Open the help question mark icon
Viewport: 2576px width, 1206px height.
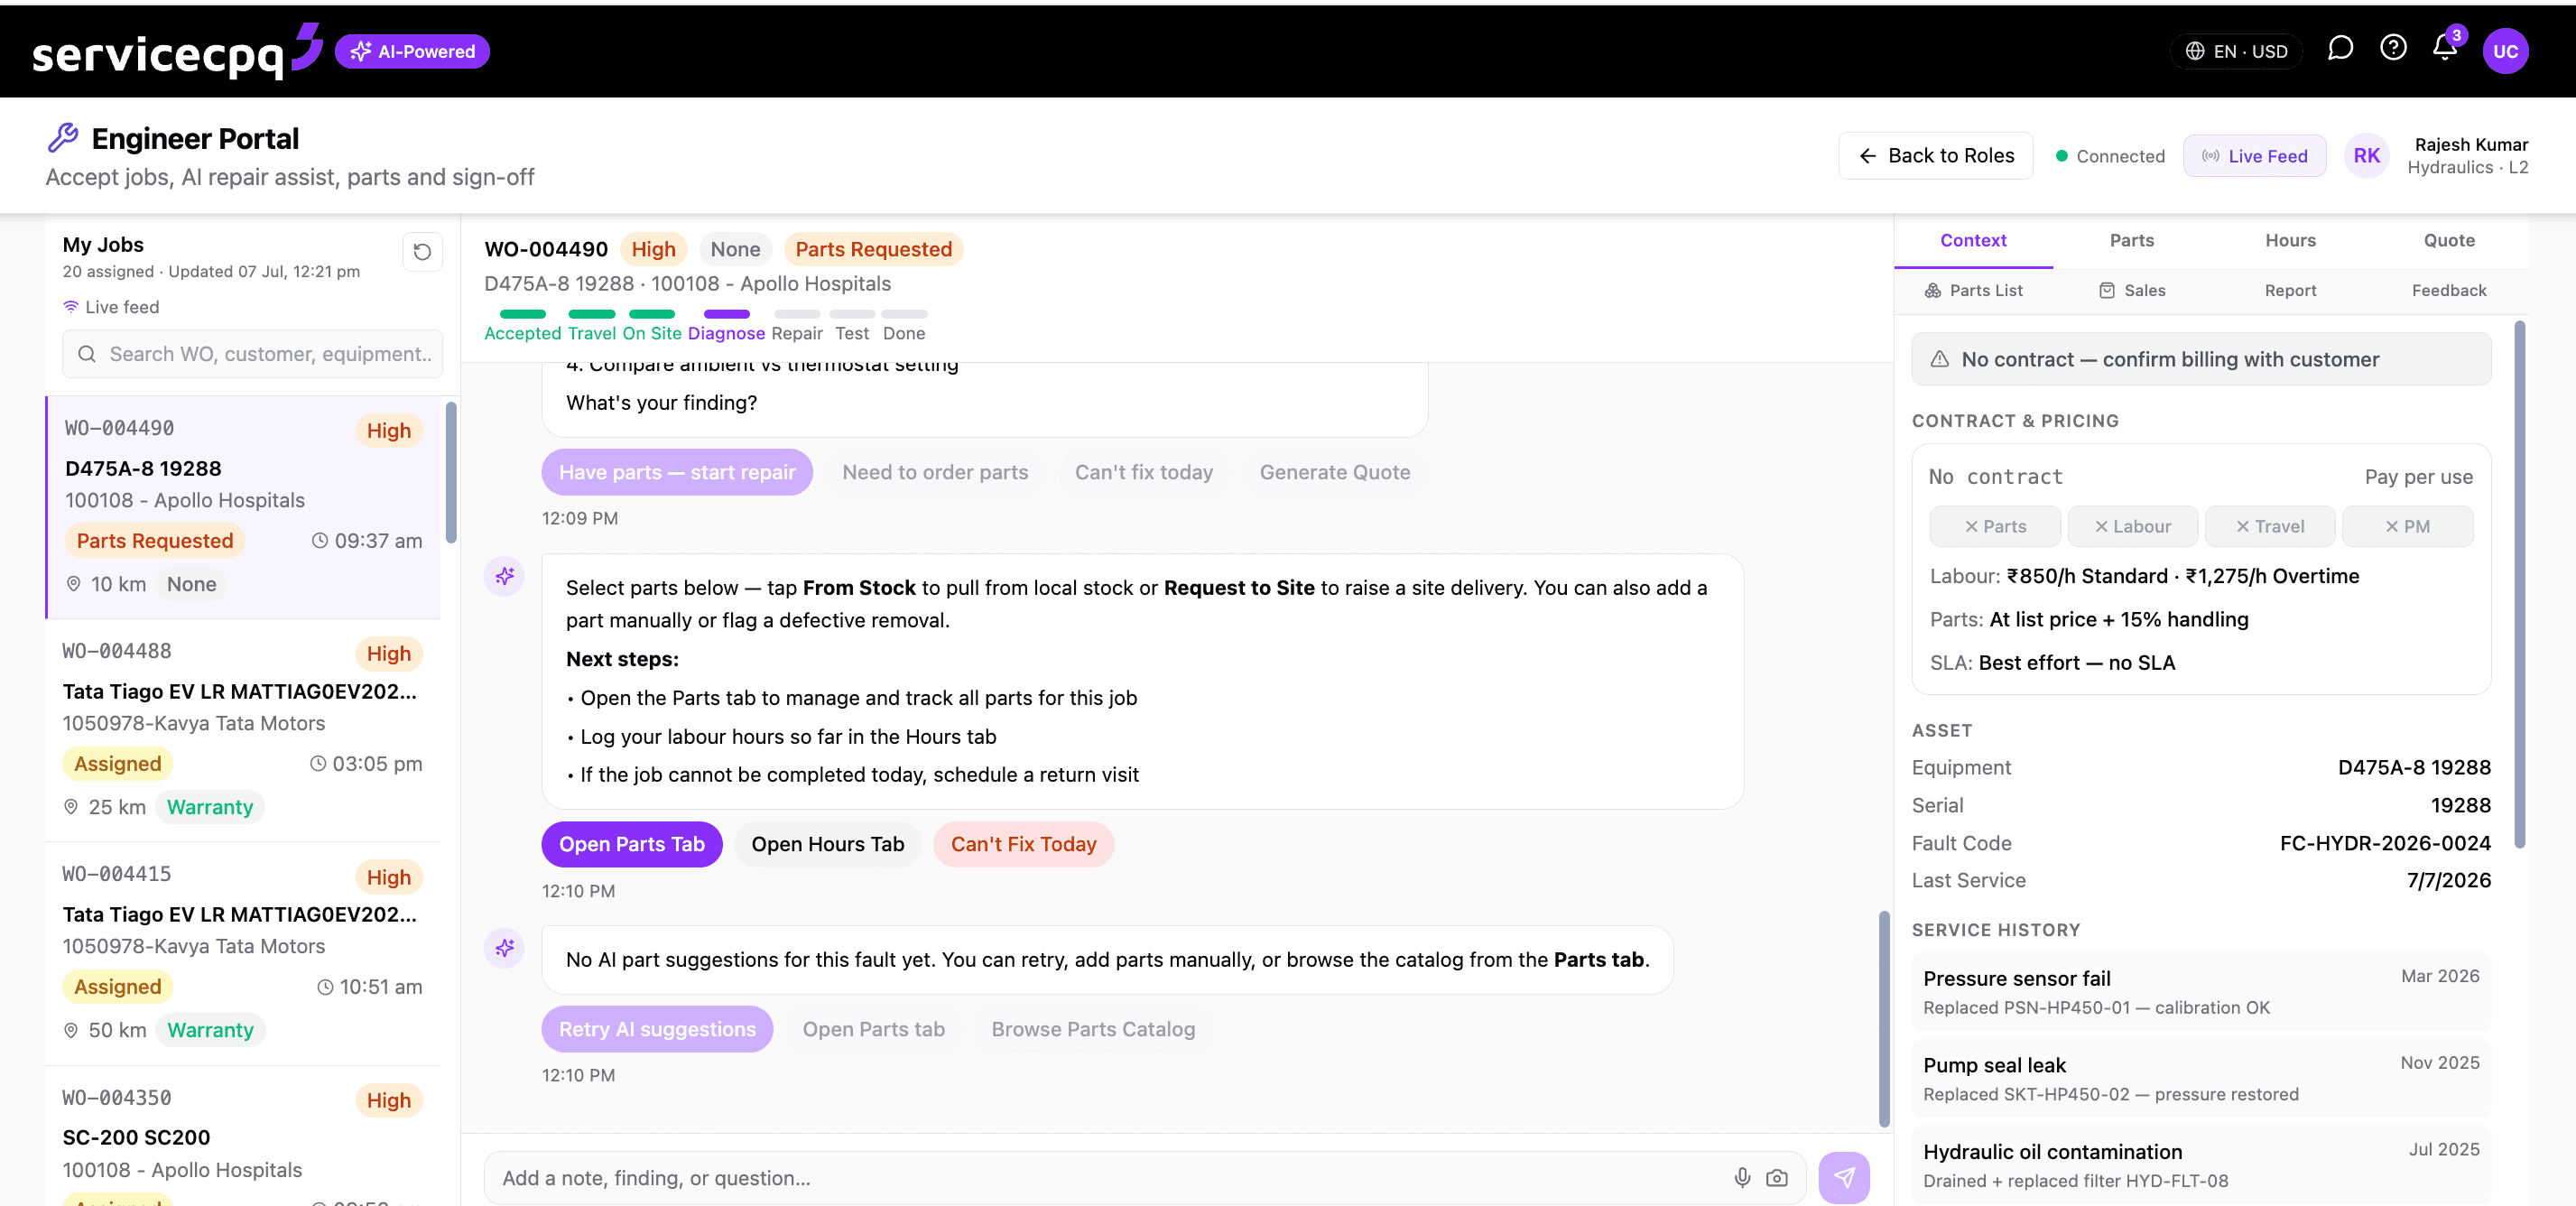click(2393, 48)
